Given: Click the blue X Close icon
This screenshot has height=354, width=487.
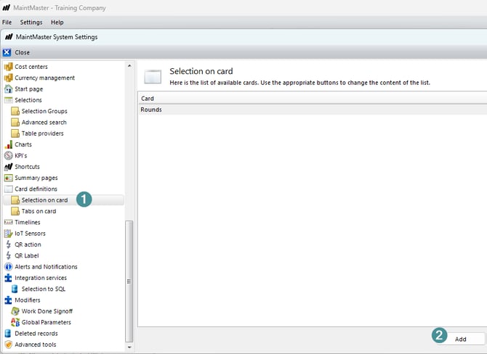Looking at the screenshot, I should coord(7,52).
